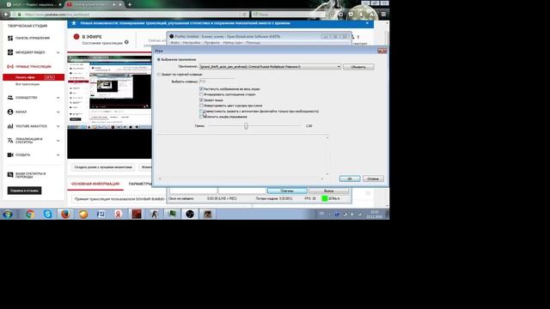Open the Помощь menu in OBS
The height and width of the screenshot is (309, 550).
tap(253, 43)
